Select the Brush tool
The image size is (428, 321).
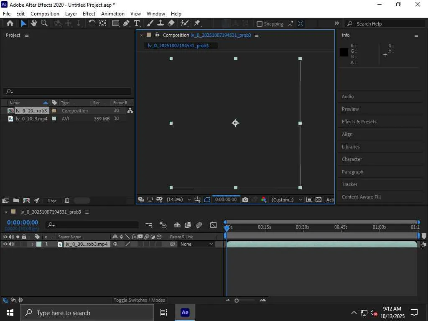click(150, 23)
